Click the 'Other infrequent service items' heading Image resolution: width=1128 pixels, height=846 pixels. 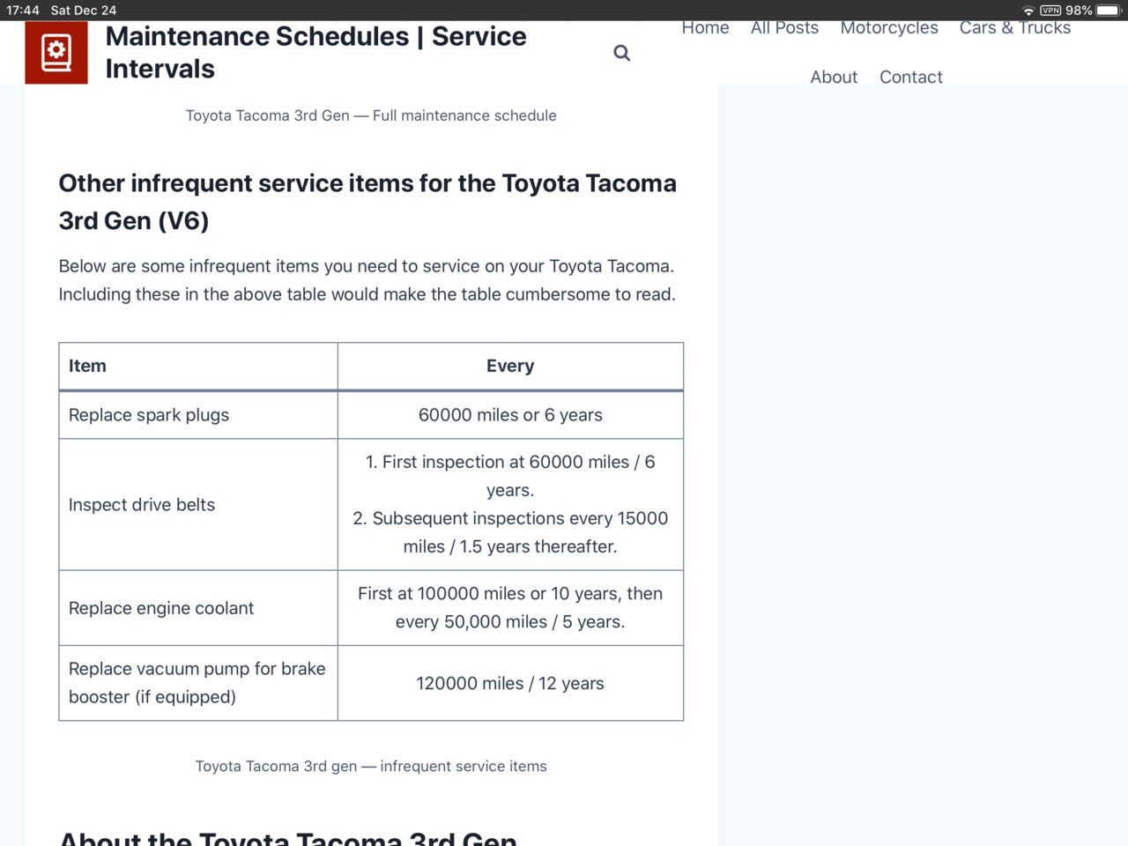tap(367, 202)
